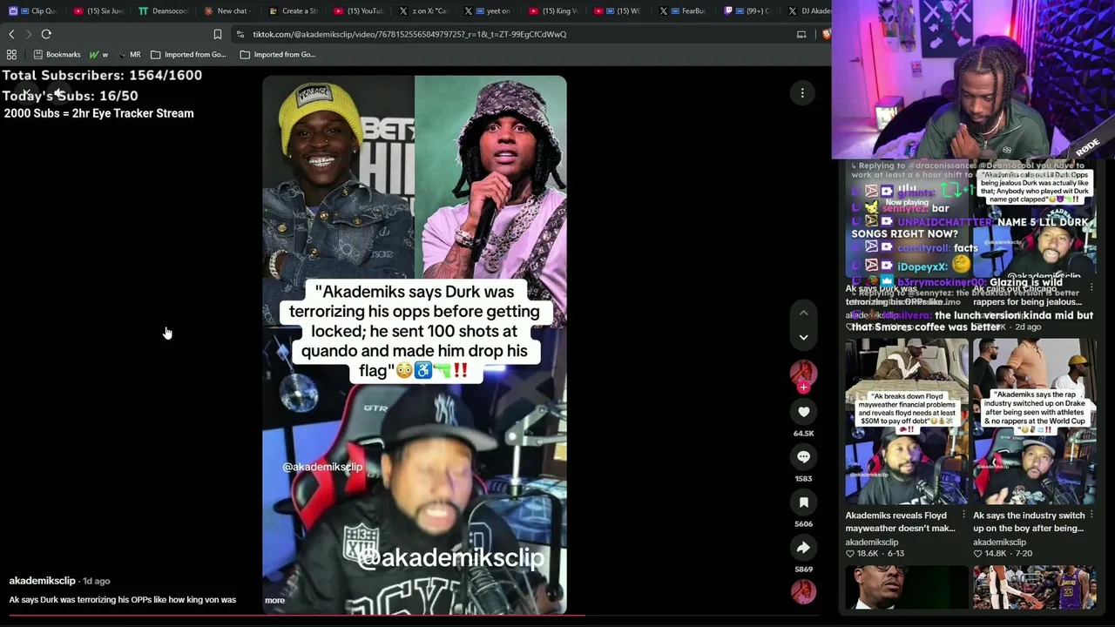Open the Akademiks reveals Floyd mayweather title
The image size is (1115, 627).
point(901,522)
